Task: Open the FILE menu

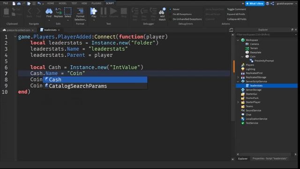Action: tap(6, 3)
